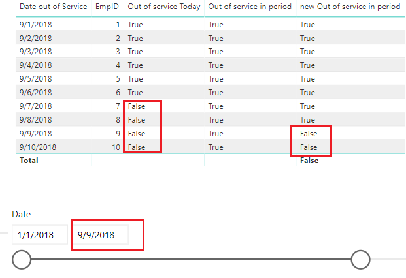Select the 9/2/2018 date cell
This screenshot has width=406, height=278.
click(x=36, y=39)
